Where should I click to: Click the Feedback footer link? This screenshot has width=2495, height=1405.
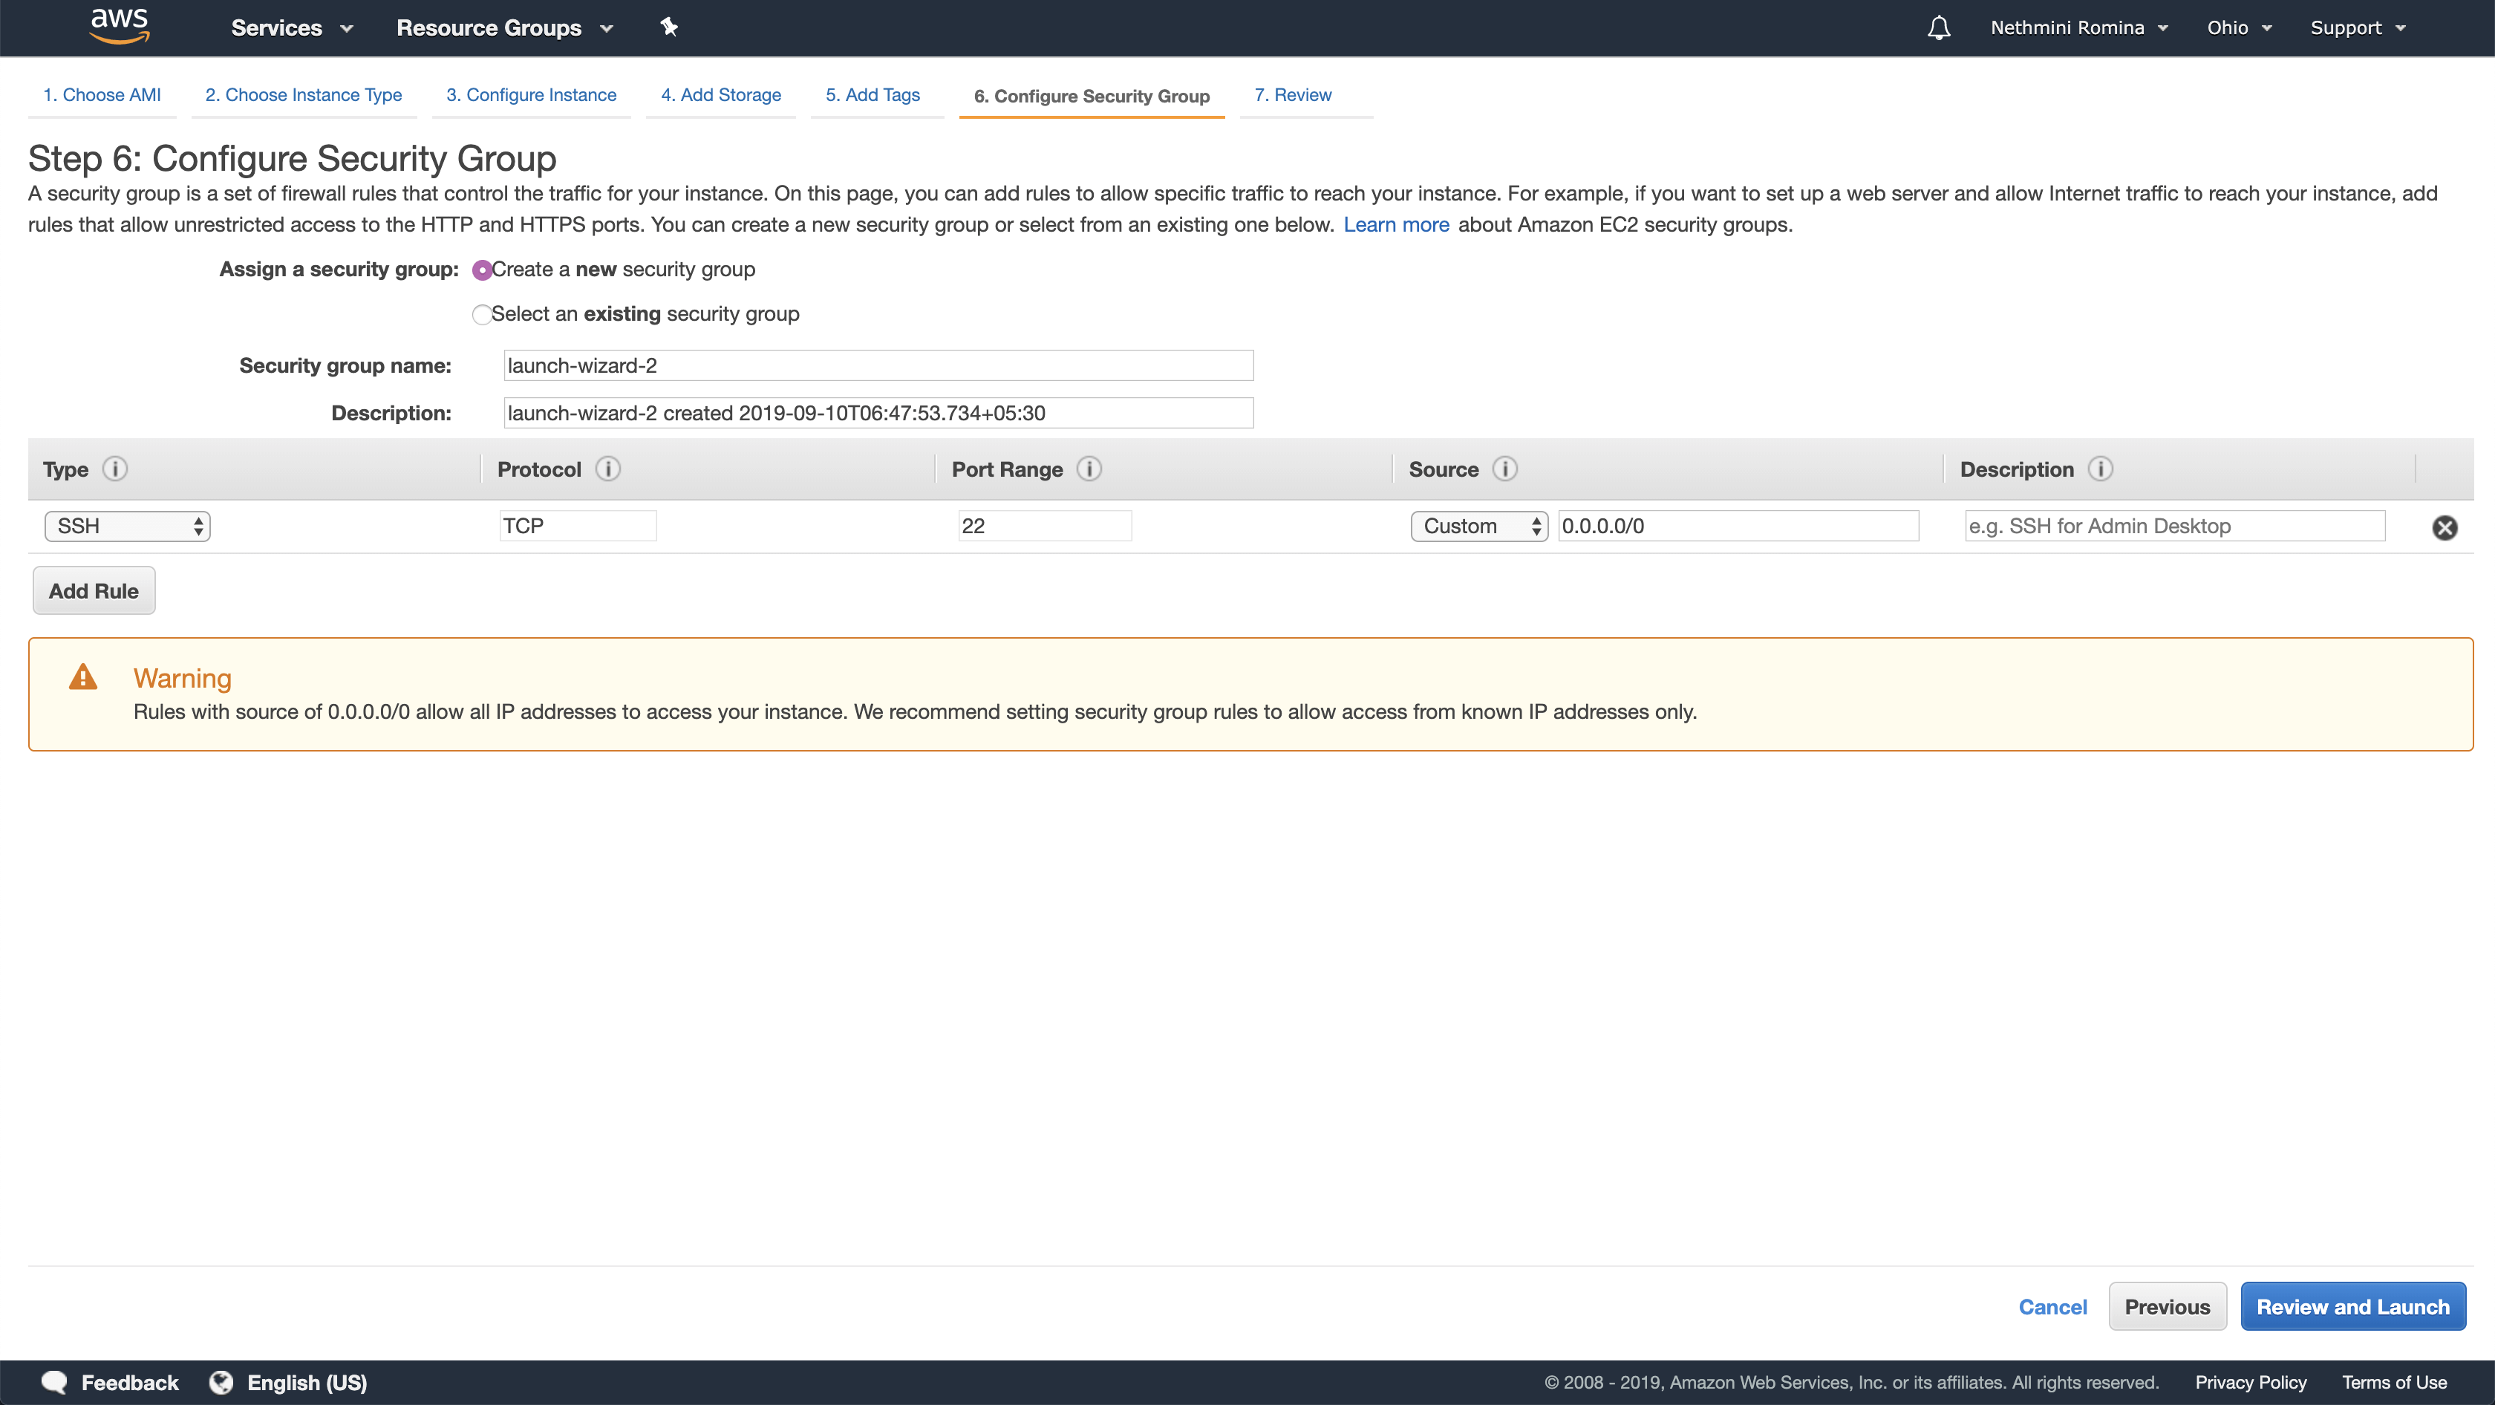pos(130,1383)
